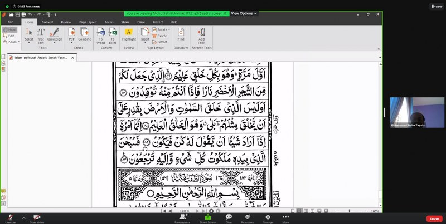The width and height of the screenshot is (446, 224).
Task: Switch to the Convert ribbon tab
Action: coord(47,22)
